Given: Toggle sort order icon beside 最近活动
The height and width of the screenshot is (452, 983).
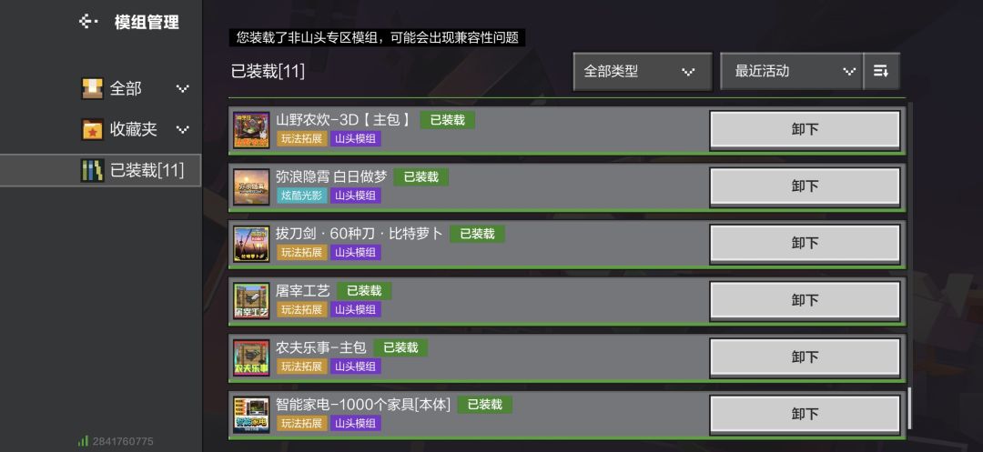Looking at the screenshot, I should (x=881, y=71).
